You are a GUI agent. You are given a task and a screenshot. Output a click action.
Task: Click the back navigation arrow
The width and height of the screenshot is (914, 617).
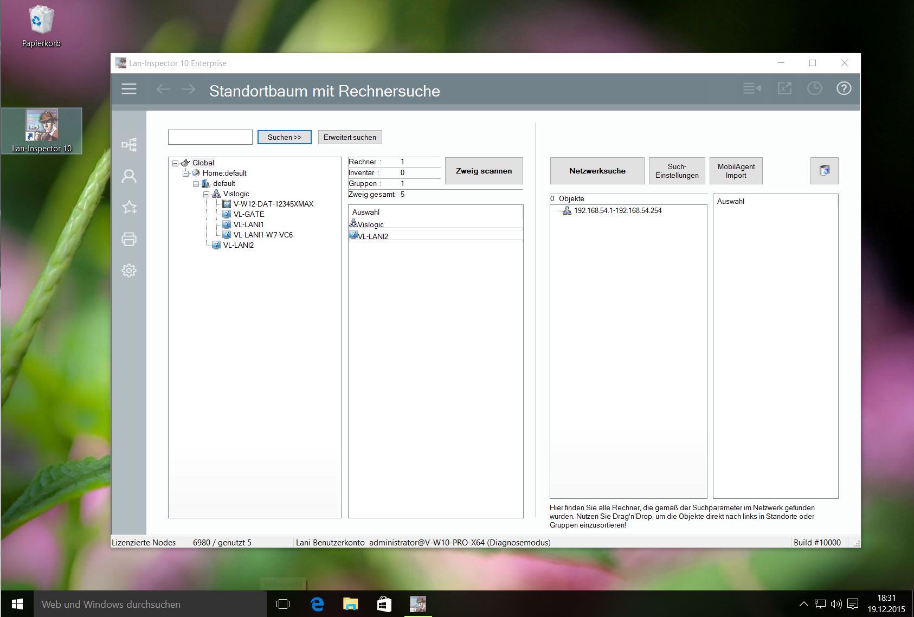click(x=163, y=89)
